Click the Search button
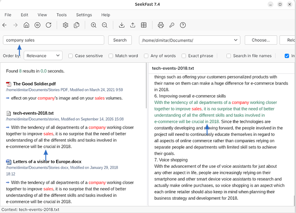Screen dimensions: 296x213 pos(120,40)
